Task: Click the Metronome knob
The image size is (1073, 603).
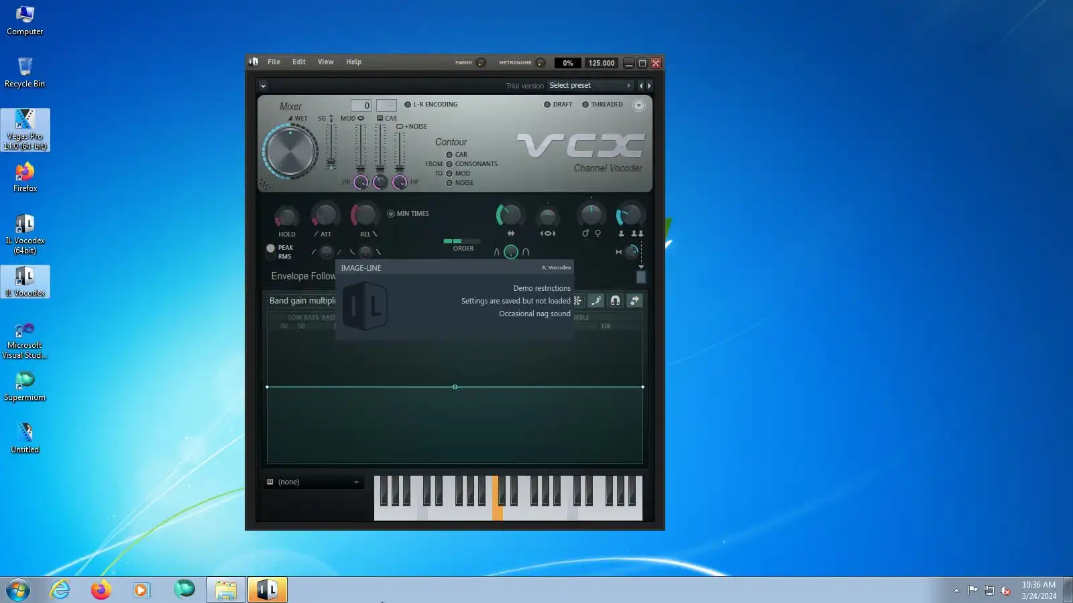Action: coord(541,63)
